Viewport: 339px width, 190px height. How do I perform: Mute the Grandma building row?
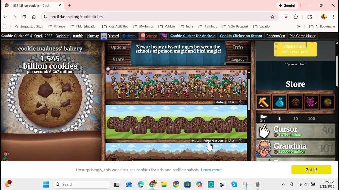click(x=219, y=102)
